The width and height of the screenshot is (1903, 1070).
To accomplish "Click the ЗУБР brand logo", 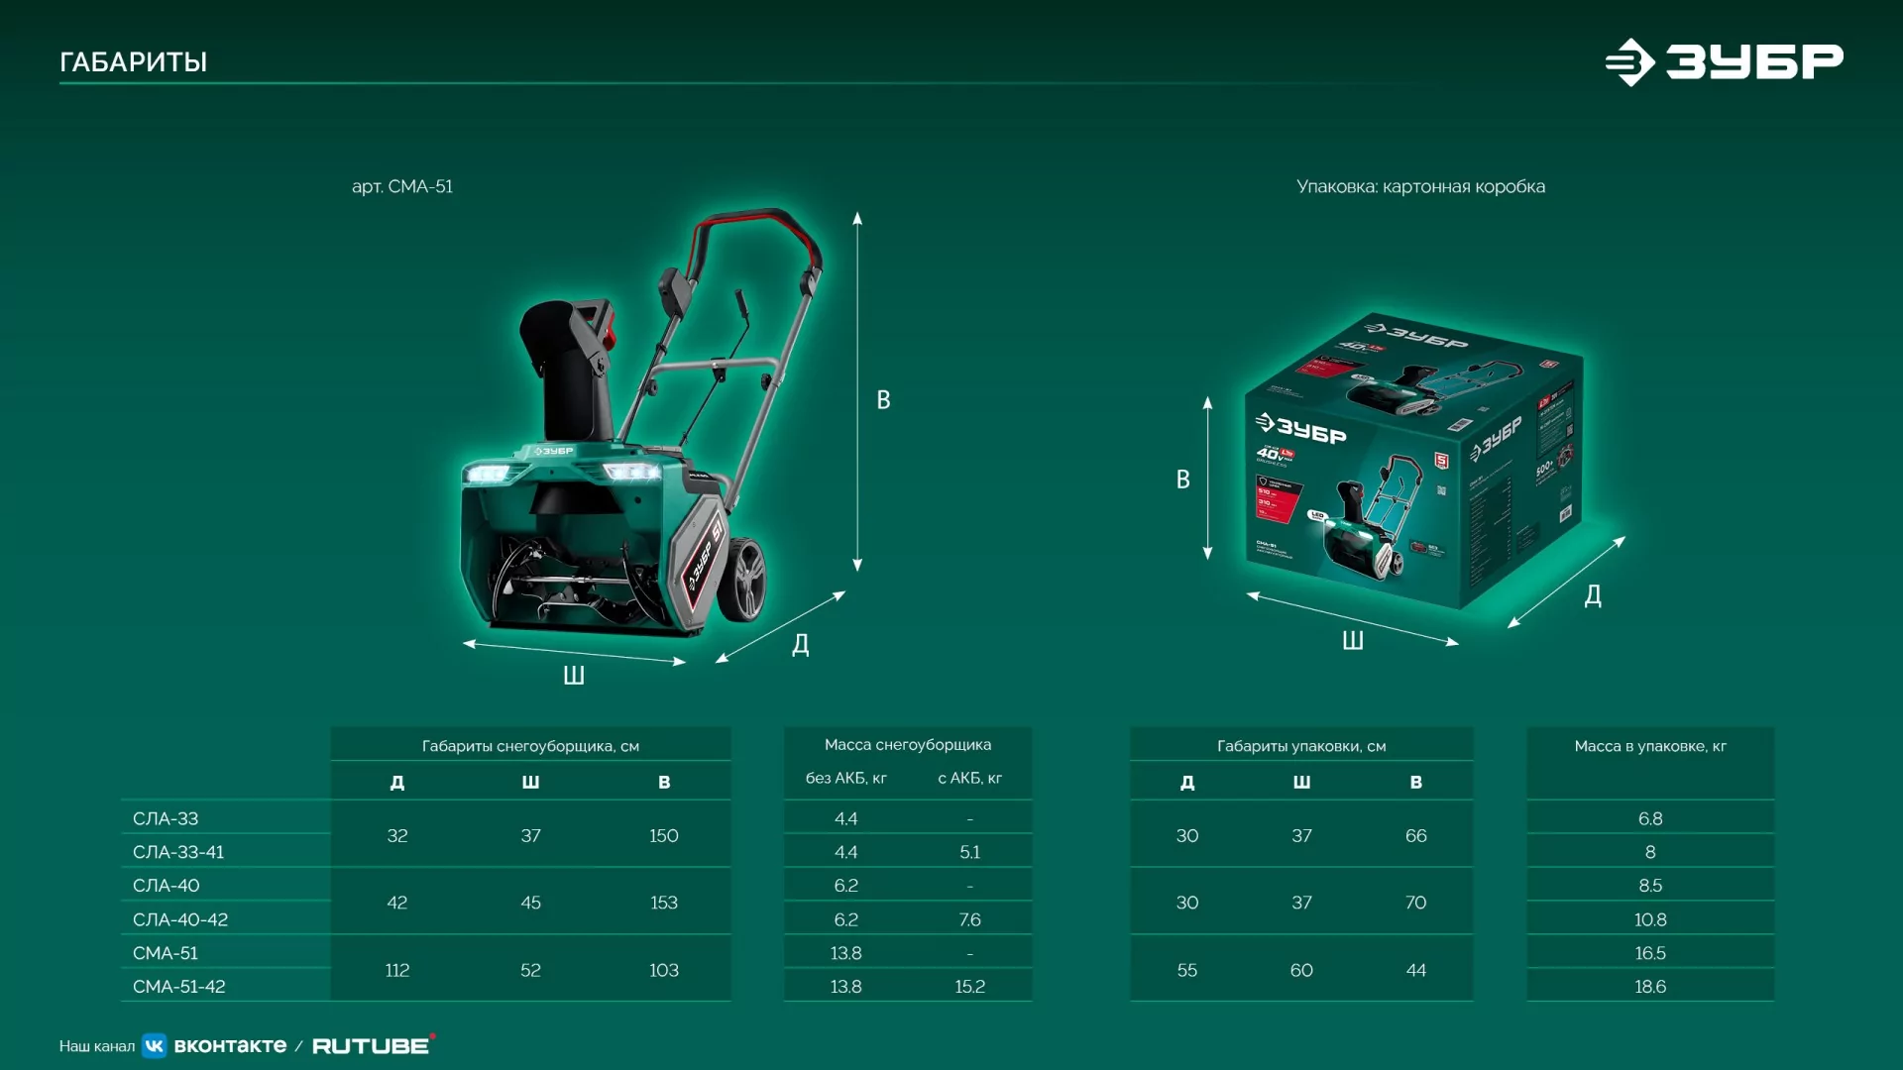I will 1724,61.
